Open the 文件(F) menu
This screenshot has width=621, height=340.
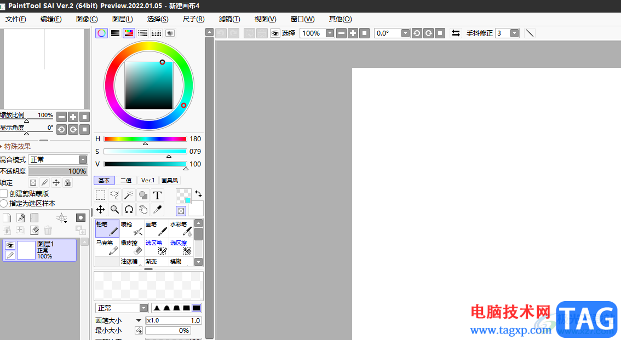pos(15,19)
